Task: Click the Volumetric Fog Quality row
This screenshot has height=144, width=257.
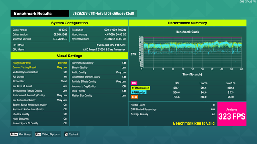Action: coord(99,86)
